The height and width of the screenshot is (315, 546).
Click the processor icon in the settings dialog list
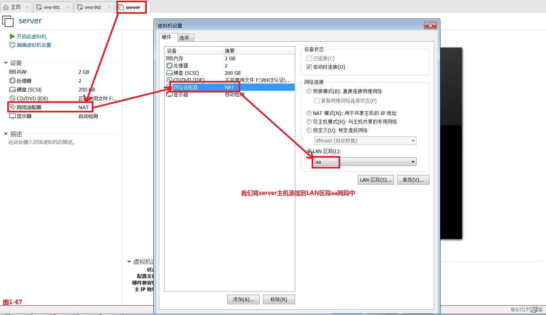169,66
